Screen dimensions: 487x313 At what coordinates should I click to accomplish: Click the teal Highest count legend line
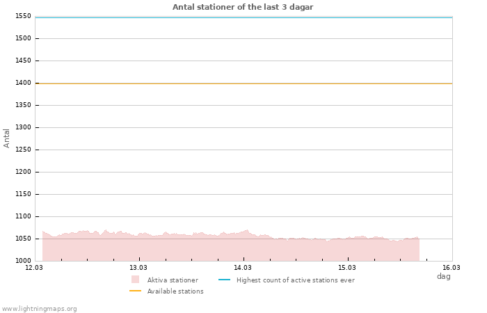(224, 280)
